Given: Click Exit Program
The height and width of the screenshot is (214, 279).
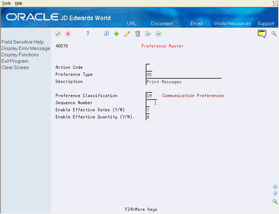Looking at the screenshot, I should (15, 61).
